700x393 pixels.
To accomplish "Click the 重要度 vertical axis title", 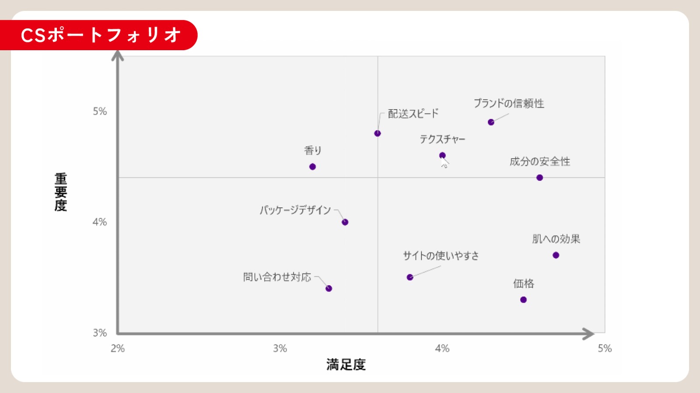I will [x=61, y=192].
